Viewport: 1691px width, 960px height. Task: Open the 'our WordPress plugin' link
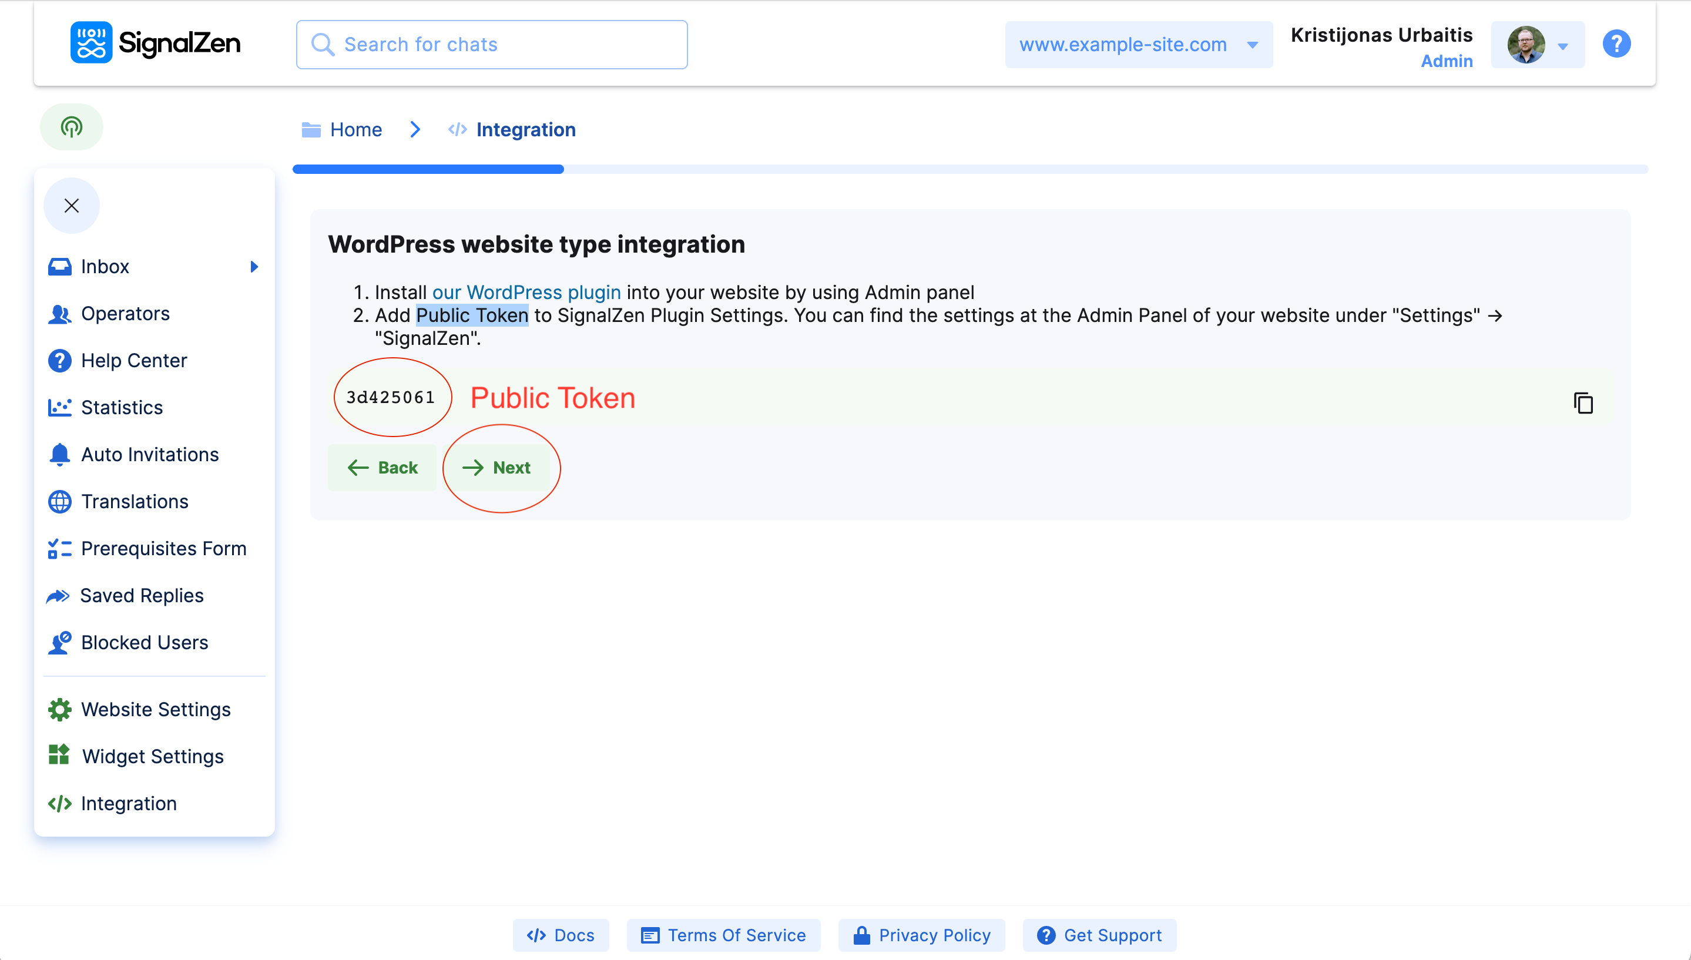[526, 292]
